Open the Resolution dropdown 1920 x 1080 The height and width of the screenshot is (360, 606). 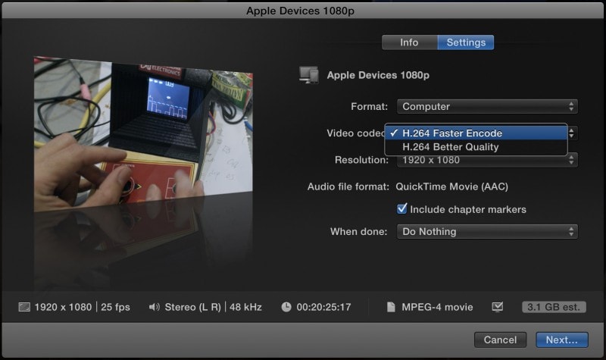(x=487, y=160)
